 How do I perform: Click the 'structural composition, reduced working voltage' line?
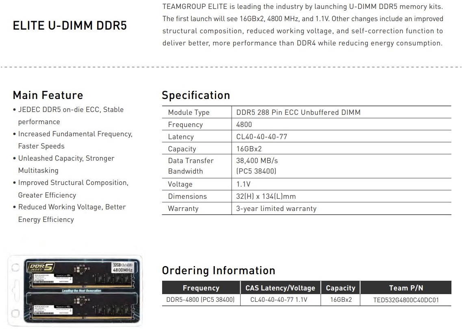pyautogui.click(x=303, y=31)
